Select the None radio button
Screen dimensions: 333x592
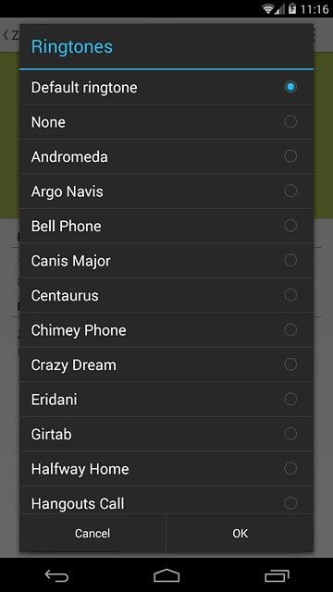click(x=290, y=121)
